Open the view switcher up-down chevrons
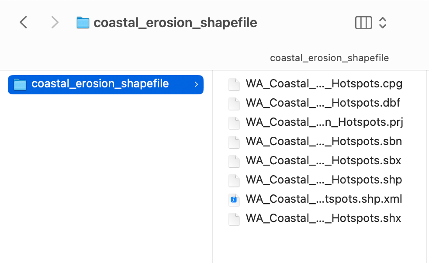The image size is (429, 263). pos(383,23)
